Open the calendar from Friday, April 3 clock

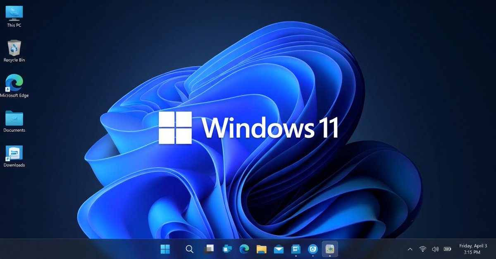coord(473,249)
